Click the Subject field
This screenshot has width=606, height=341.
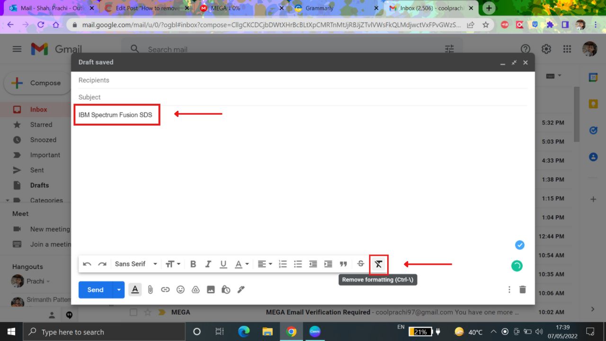click(x=303, y=97)
